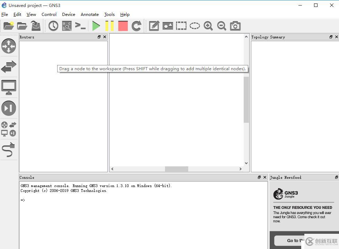Viewport: 339px width, 249px height.
Task: Open the Help menu
Action: [125, 15]
